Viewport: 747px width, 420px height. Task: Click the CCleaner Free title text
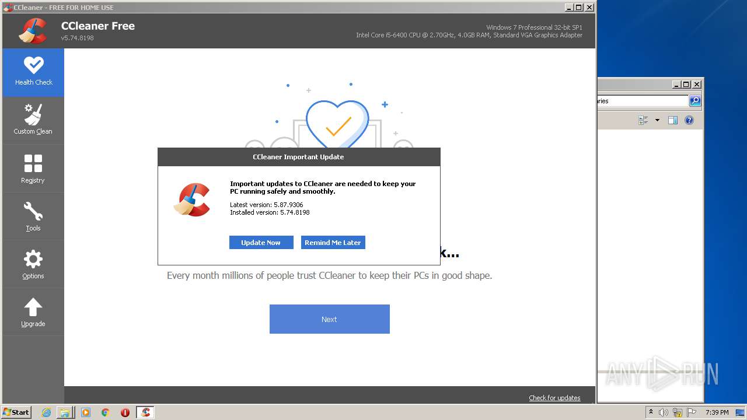point(98,26)
